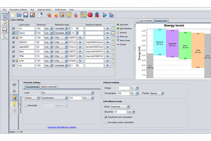Viewport: 211px width, 141px height.
Task: Click the red disabled circle toolbar icon
Action: (x=90, y=15)
